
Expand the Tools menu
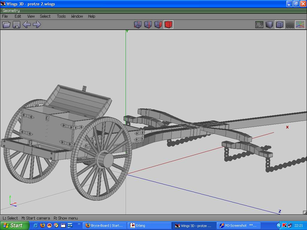pyautogui.click(x=61, y=16)
